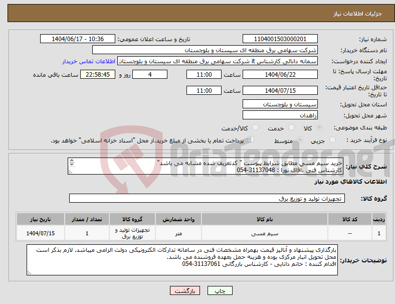Screen dimensions: 395x304
Task: Click the تعداد / مقدار column header
Action: tap(87, 219)
